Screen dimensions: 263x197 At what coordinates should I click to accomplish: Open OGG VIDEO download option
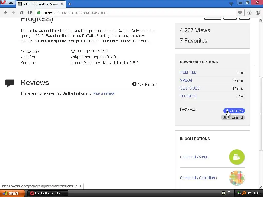point(190,88)
